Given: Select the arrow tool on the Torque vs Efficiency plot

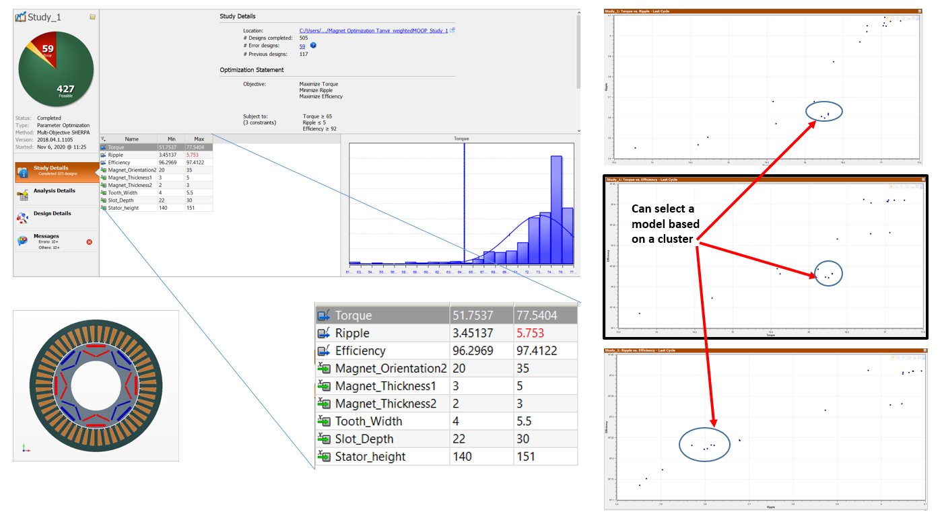Looking at the screenshot, I should click(x=891, y=186).
